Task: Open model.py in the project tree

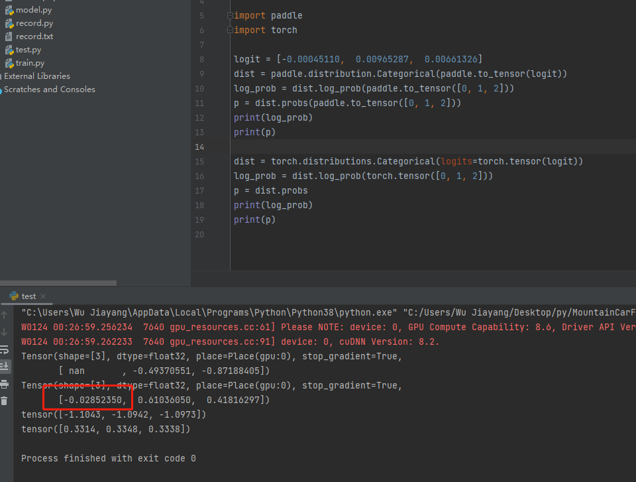Action: 34,10
